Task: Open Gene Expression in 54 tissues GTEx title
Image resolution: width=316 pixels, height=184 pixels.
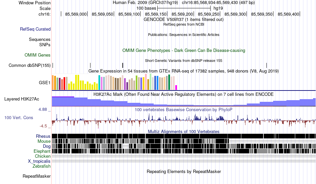Action: coord(184,71)
